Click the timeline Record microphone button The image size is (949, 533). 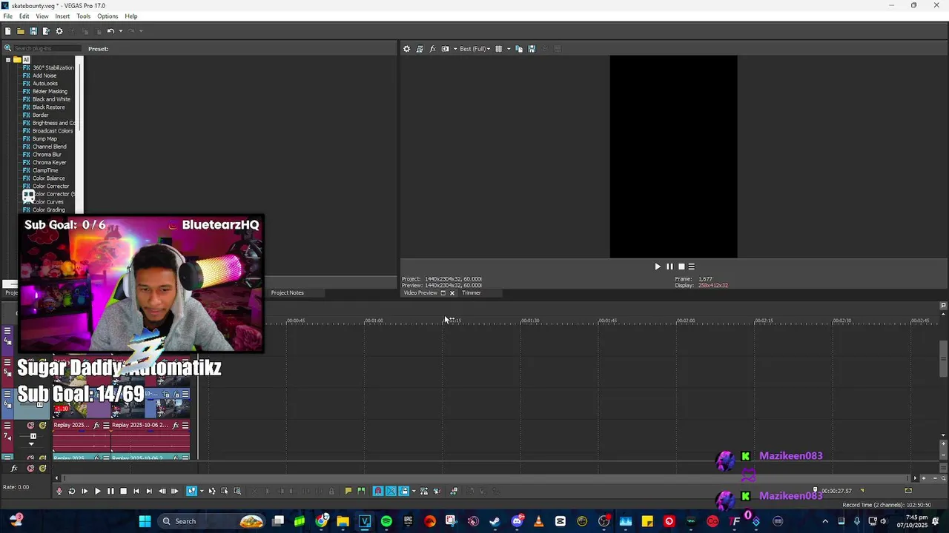pos(59,491)
